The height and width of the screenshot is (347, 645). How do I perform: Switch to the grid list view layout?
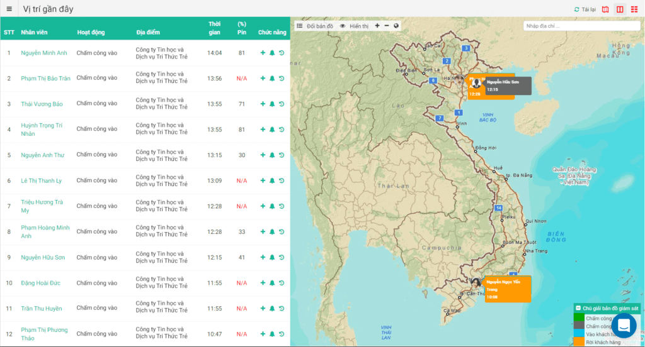pos(634,9)
